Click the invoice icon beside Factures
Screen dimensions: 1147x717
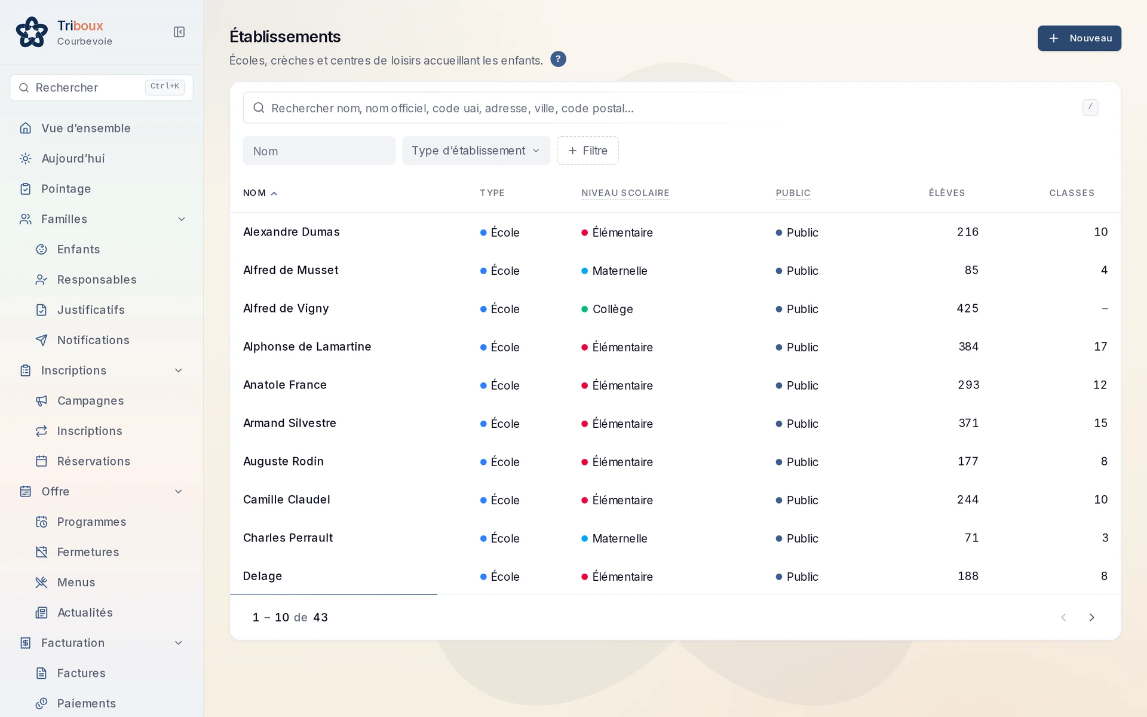41,673
